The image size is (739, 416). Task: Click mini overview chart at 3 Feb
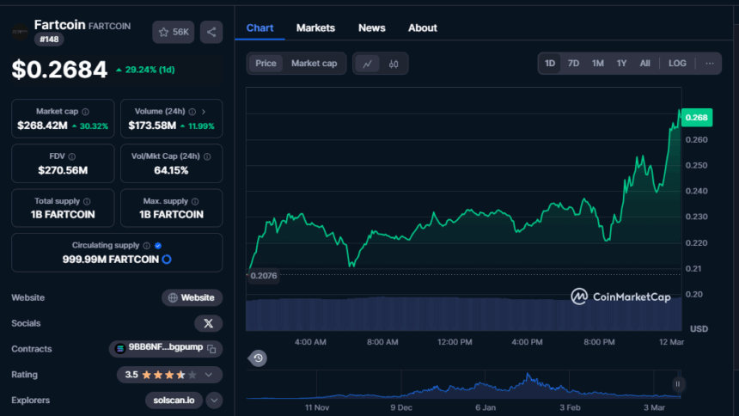coord(570,389)
